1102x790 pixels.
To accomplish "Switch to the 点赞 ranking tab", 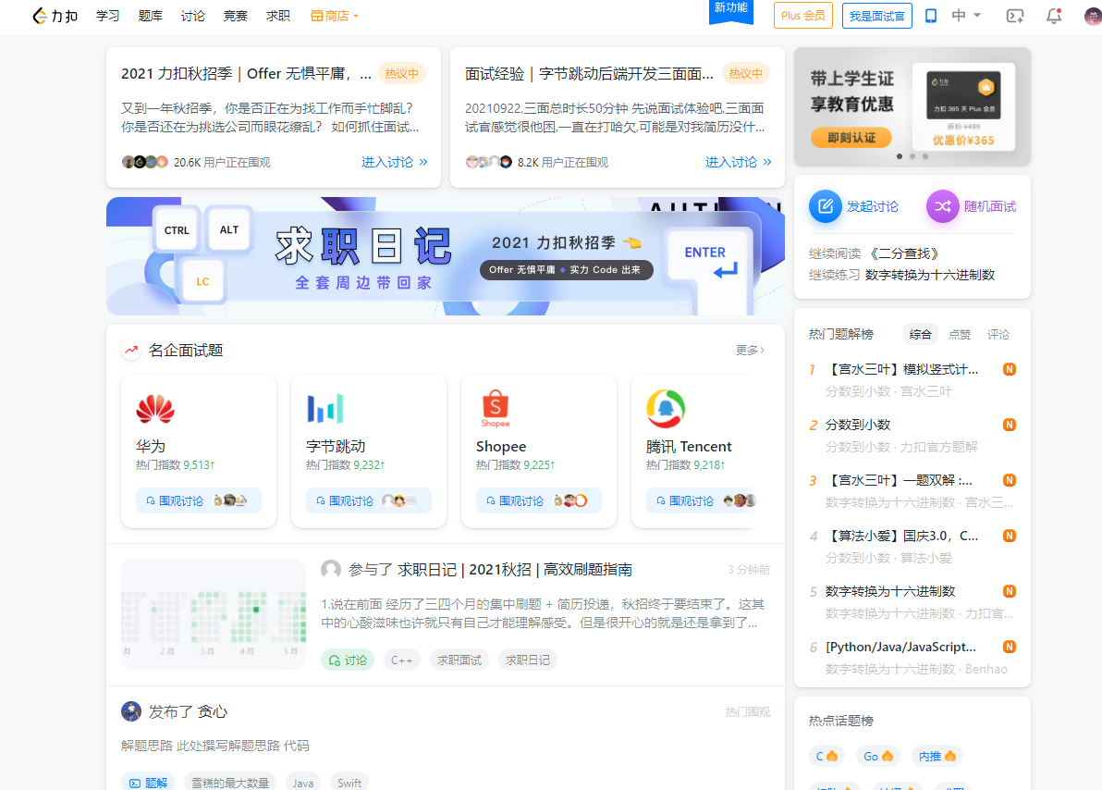I will click(x=960, y=334).
